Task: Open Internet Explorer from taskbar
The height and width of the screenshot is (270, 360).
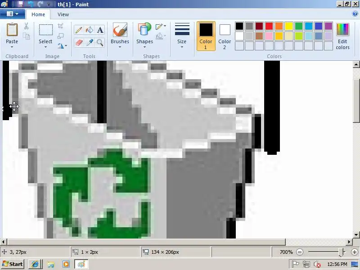Action: pos(35,264)
